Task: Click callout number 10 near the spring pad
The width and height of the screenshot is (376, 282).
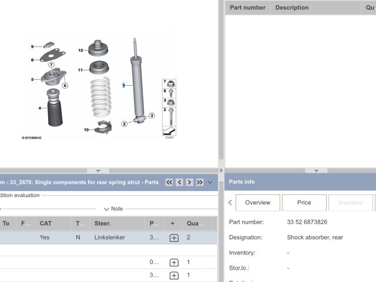Action: point(86,129)
